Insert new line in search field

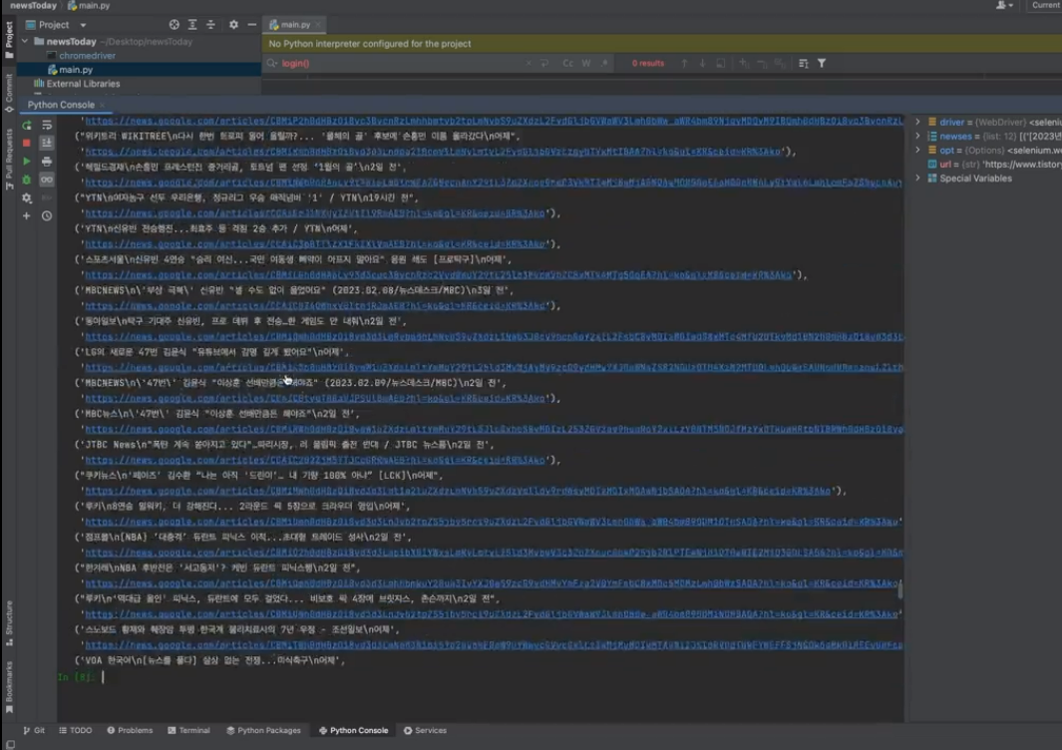click(x=544, y=63)
